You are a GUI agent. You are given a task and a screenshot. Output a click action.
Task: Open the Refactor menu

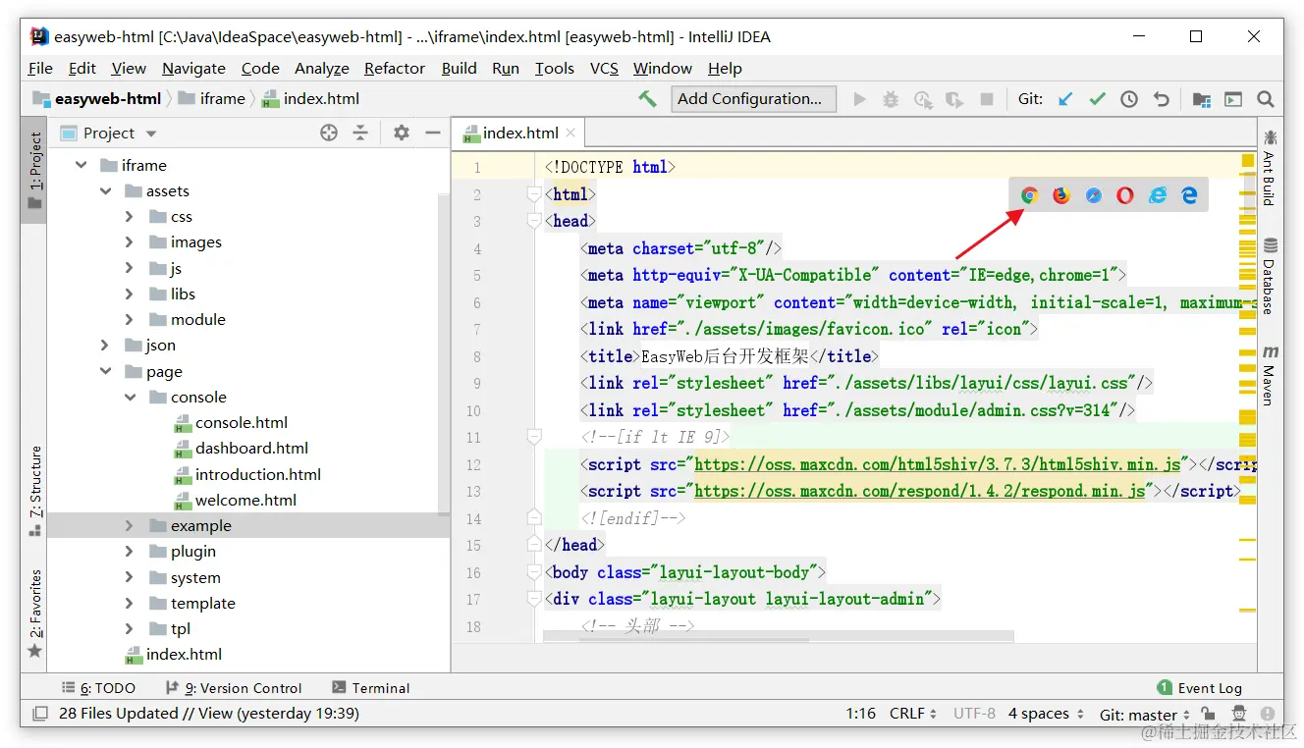coord(395,68)
